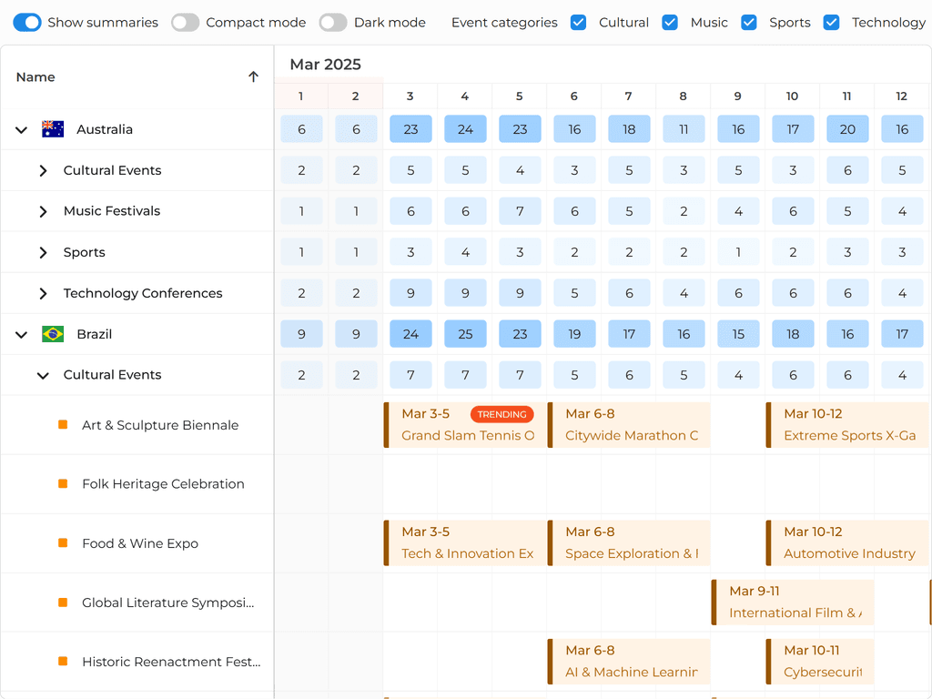
Task: Uncheck the Music category checkbox
Action: click(x=670, y=23)
